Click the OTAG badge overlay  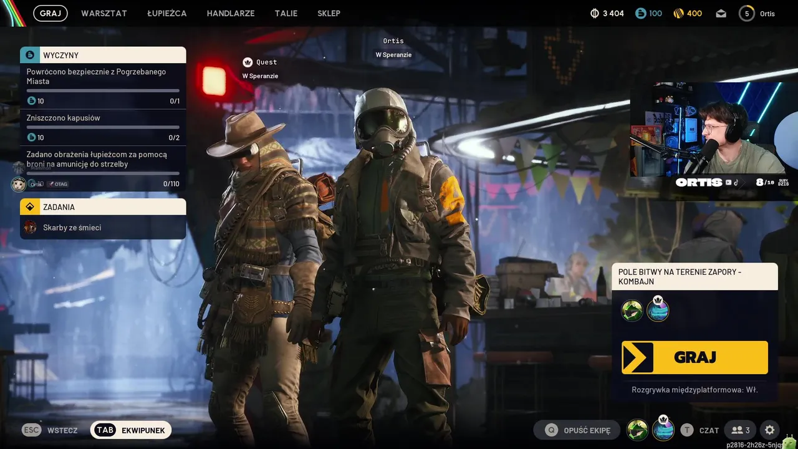pos(58,184)
